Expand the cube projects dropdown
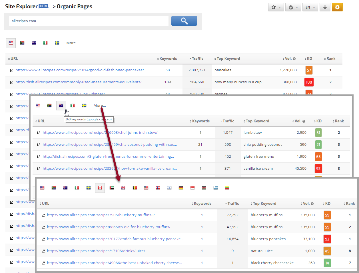The height and width of the screenshot is (273, 359). tap(293, 7)
